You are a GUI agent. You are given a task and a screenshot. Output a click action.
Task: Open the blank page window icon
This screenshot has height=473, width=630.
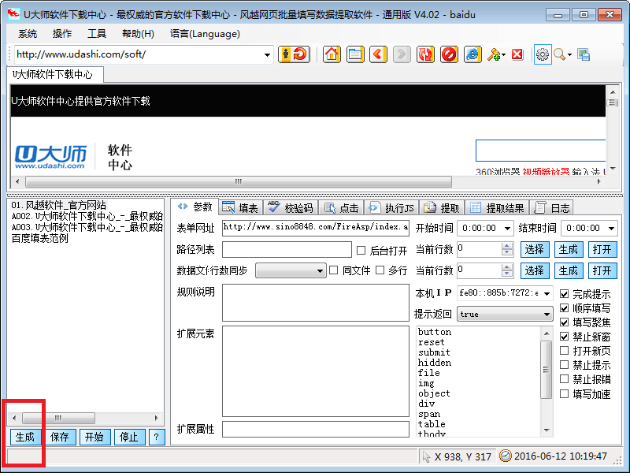pos(355,54)
